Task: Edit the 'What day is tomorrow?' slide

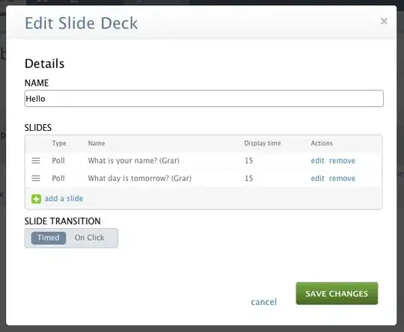Action: tap(317, 178)
